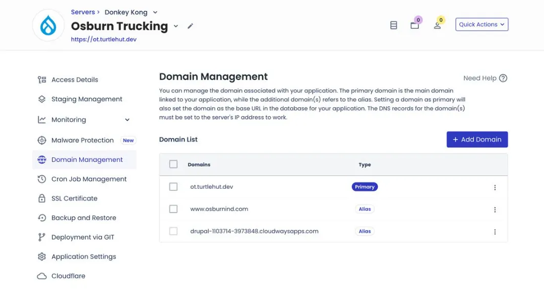Open three-dot menu for cloudwaysapps.com domain
Viewport: 544px width, 296px height.
click(495, 232)
